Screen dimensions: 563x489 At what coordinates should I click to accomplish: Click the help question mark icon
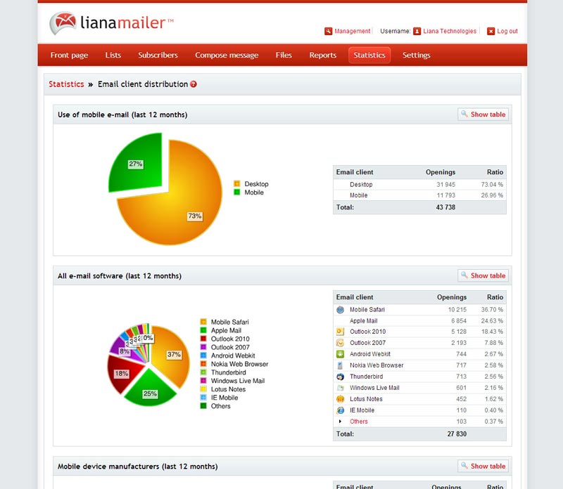(x=194, y=84)
